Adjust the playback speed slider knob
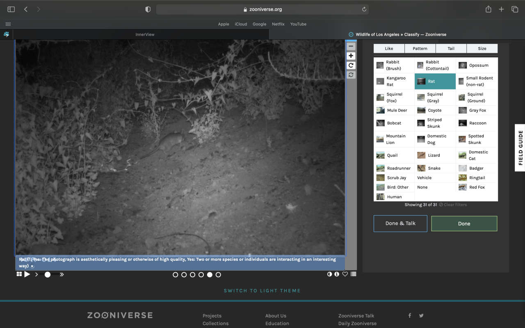Viewport: 525px width, 328px height. pyautogui.click(x=48, y=275)
